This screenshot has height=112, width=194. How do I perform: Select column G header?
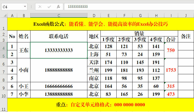[x=140, y=15]
